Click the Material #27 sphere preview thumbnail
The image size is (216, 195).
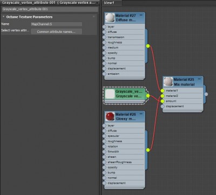tap(110, 18)
